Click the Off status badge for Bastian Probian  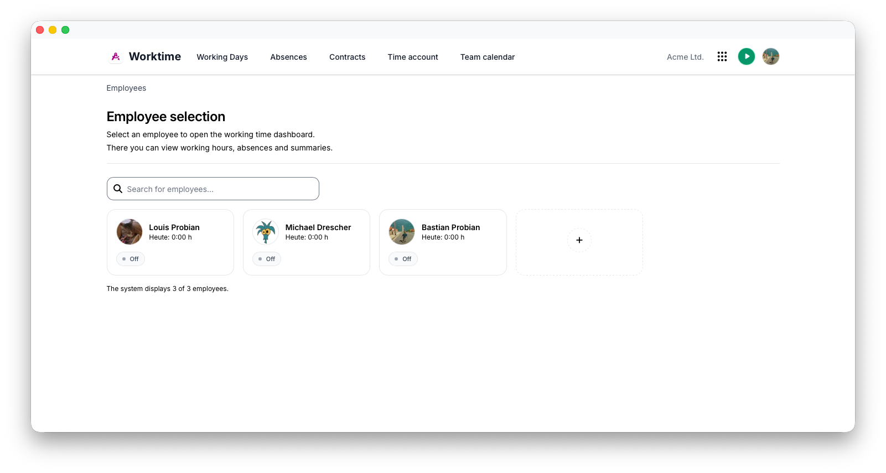pyautogui.click(x=403, y=259)
